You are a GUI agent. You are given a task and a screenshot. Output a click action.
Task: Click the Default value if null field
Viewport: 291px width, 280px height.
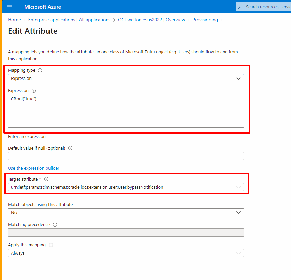(x=126, y=156)
